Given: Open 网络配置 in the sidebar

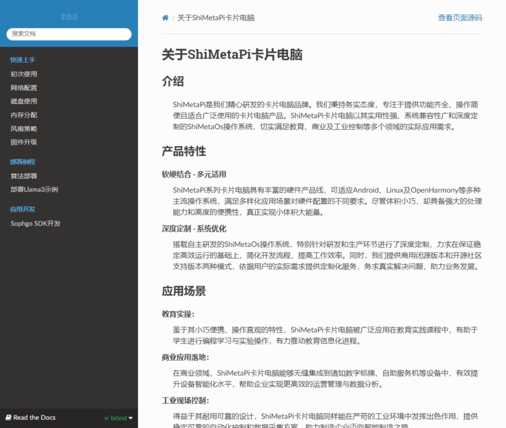Looking at the screenshot, I should (24, 88).
